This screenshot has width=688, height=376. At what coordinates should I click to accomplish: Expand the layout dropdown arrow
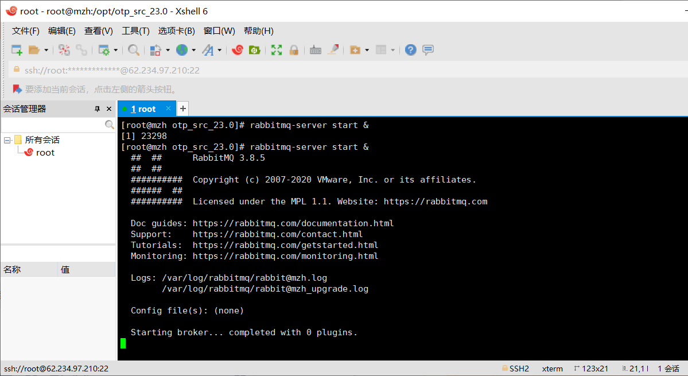pyautogui.click(x=392, y=50)
